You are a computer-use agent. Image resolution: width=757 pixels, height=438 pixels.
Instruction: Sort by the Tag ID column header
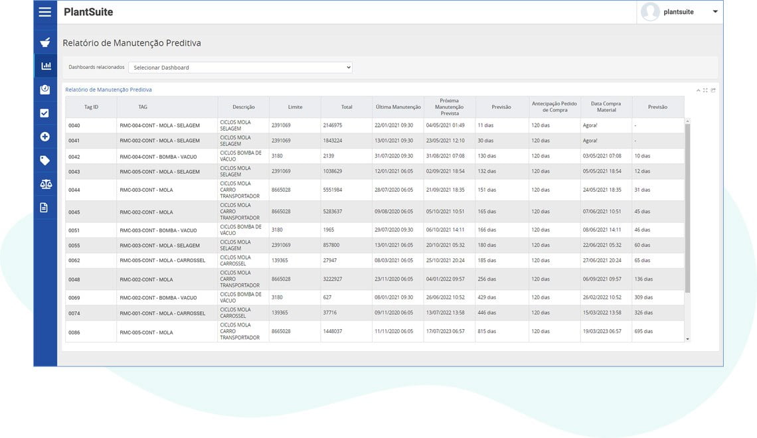[91, 107]
